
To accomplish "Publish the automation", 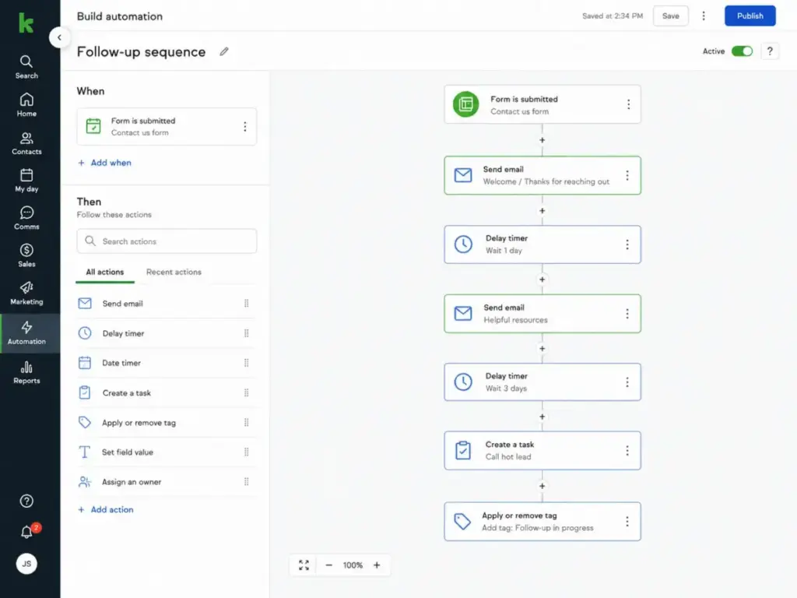I will [x=750, y=16].
